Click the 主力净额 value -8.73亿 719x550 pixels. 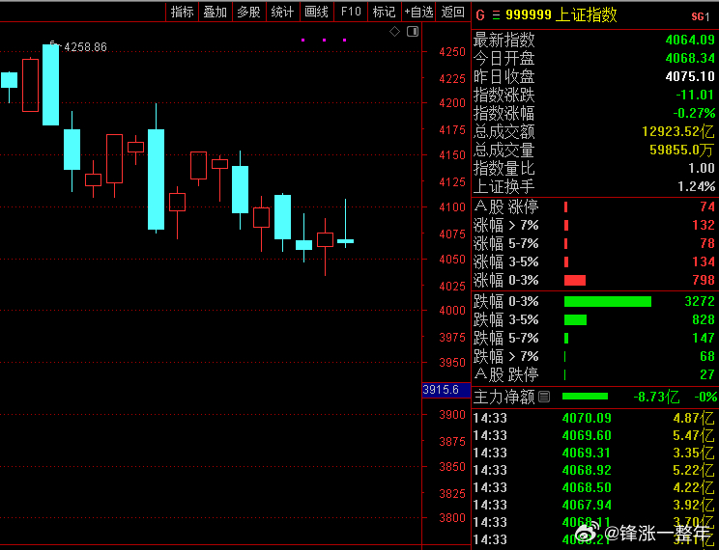656,397
